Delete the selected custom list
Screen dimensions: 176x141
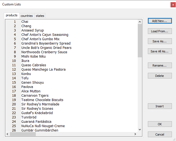(x=160, y=76)
